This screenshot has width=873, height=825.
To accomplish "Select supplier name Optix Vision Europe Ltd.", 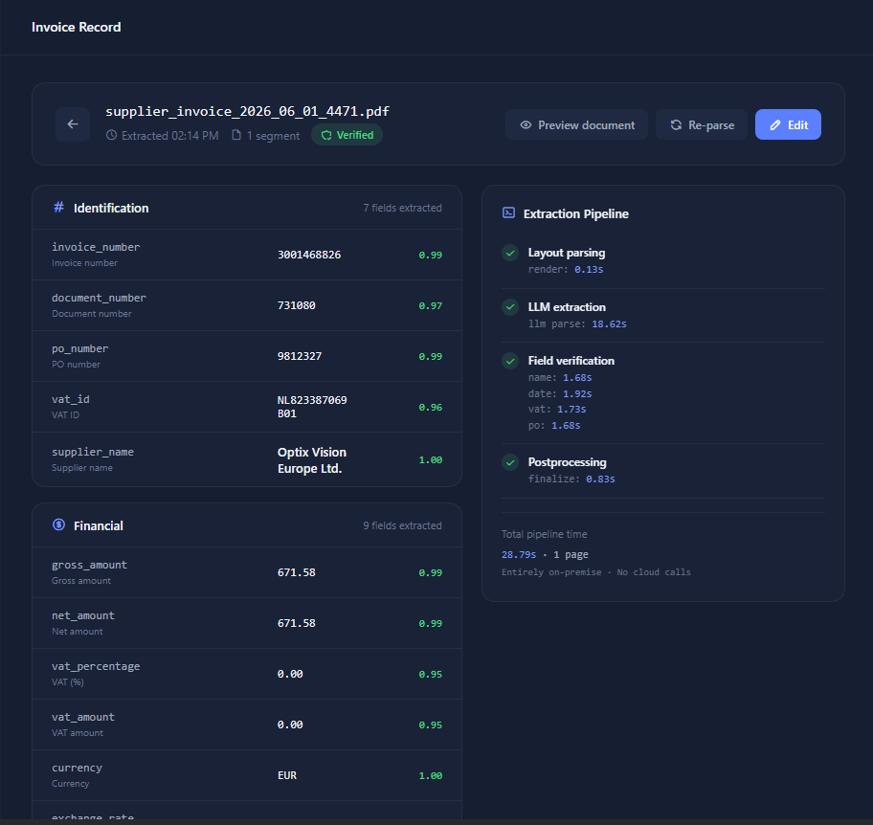I will coord(312,460).
